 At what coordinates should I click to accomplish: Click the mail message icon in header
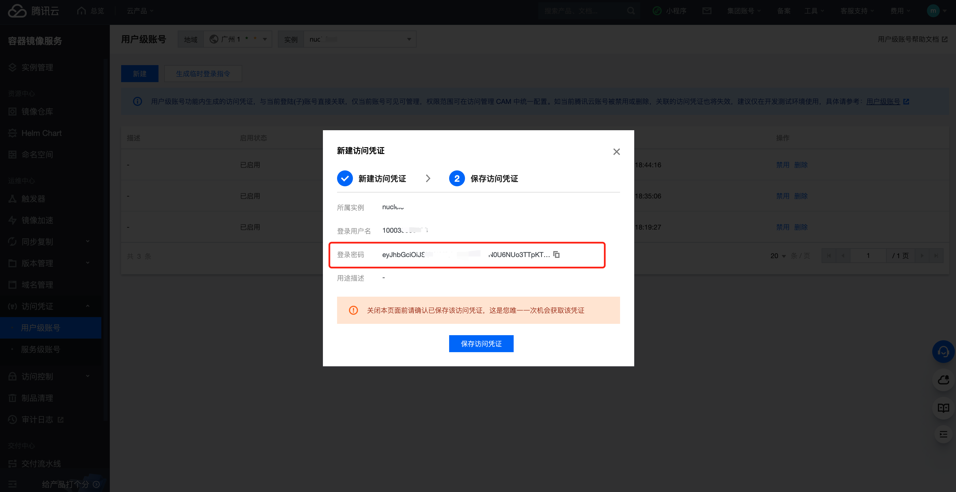point(707,11)
